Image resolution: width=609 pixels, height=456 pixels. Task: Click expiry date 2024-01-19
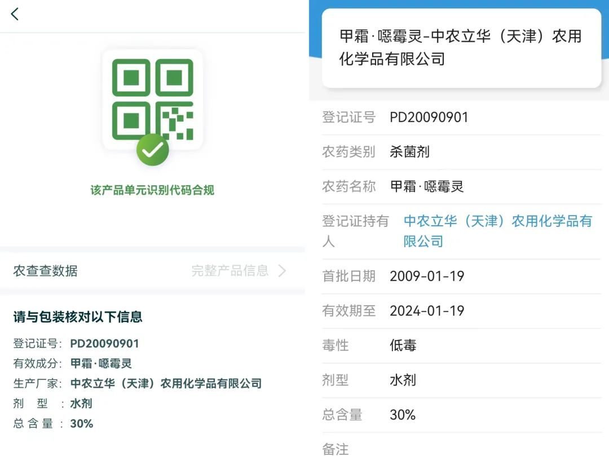(427, 311)
